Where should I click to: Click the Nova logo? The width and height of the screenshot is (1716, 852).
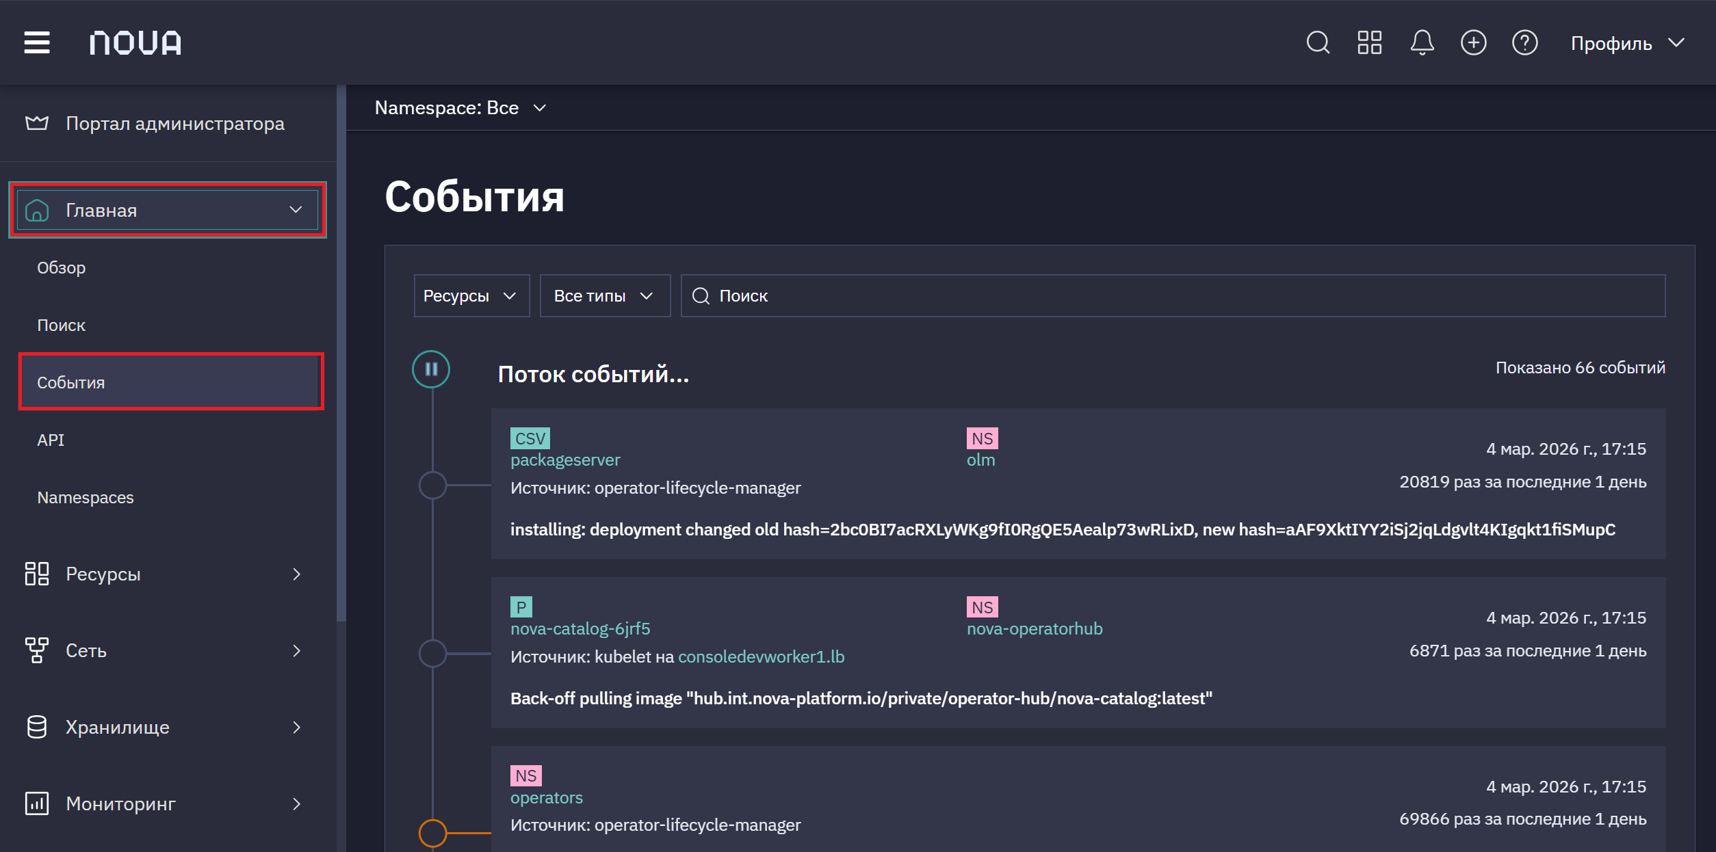coord(135,42)
